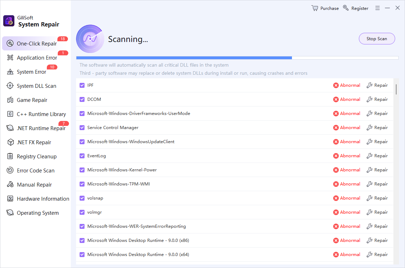Click the .NET Runtime Repair planet icon

10,128
